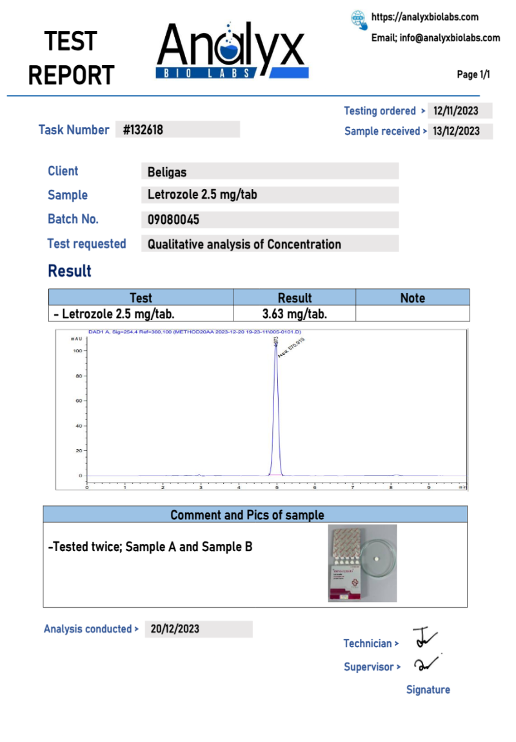Click the Comment and Pics of sample header
516x742 pixels.
[255, 515]
